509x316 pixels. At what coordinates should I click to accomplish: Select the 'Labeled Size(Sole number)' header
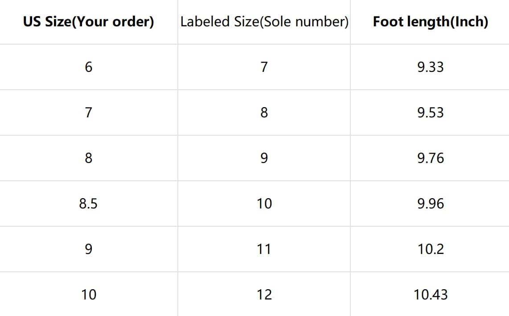(264, 22)
